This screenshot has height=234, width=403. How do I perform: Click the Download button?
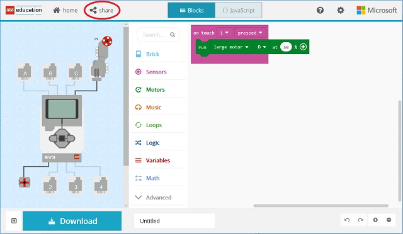[72, 221]
